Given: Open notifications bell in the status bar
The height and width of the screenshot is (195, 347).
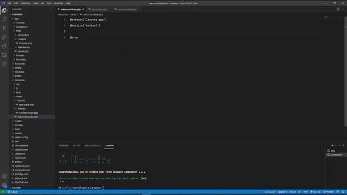Looking at the screenshot, I should click(343, 192).
